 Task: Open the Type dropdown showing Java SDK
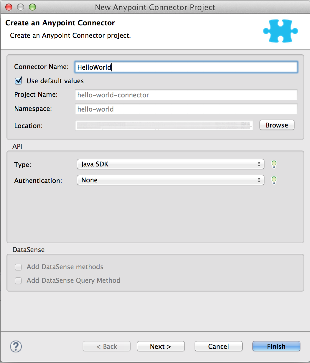point(170,164)
